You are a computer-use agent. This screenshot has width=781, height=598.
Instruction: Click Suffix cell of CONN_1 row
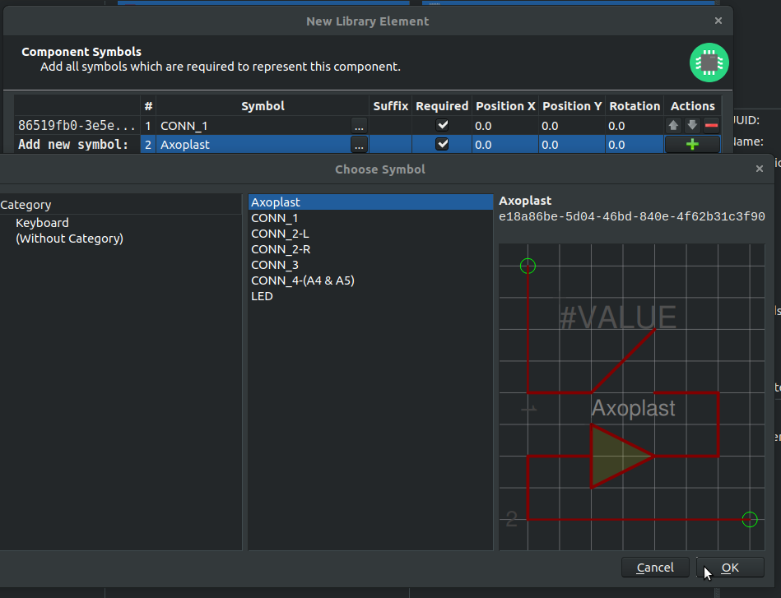[390, 126]
